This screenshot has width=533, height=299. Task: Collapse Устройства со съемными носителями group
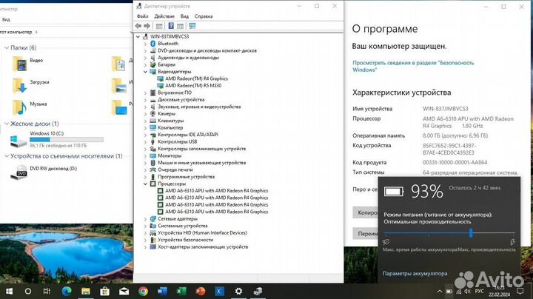7,156
